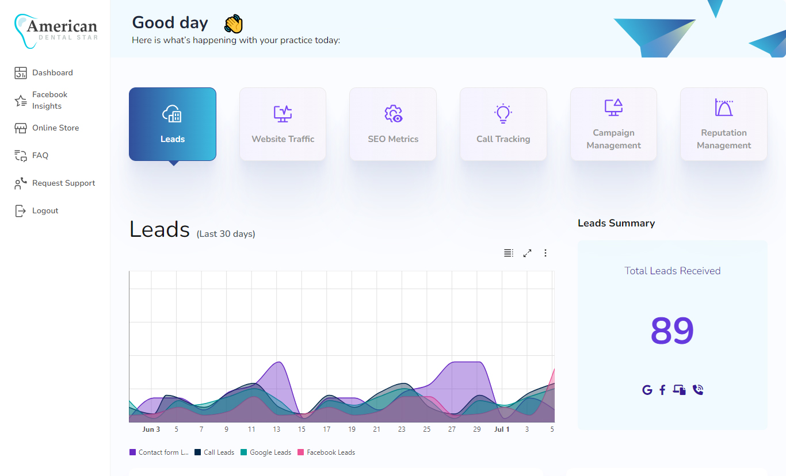Open the Campaign Management card
The height and width of the screenshot is (476, 786).
[x=613, y=124]
